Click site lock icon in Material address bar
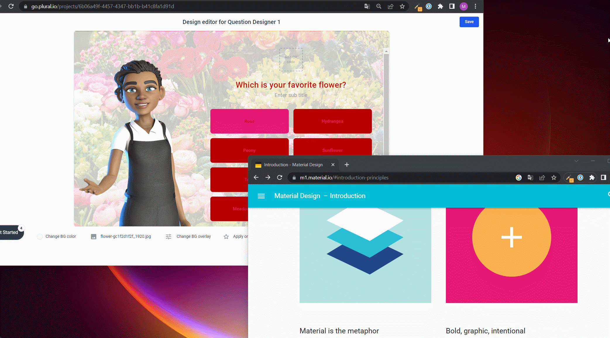Image resolution: width=610 pixels, height=338 pixels. (x=294, y=178)
